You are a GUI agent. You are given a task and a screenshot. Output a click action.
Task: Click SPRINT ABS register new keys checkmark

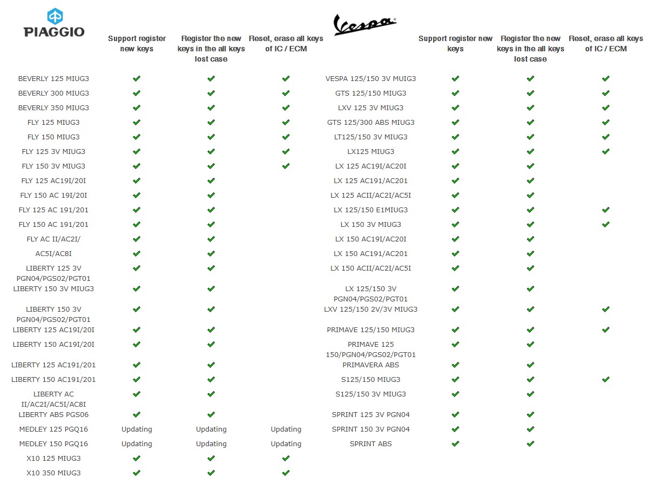click(455, 444)
